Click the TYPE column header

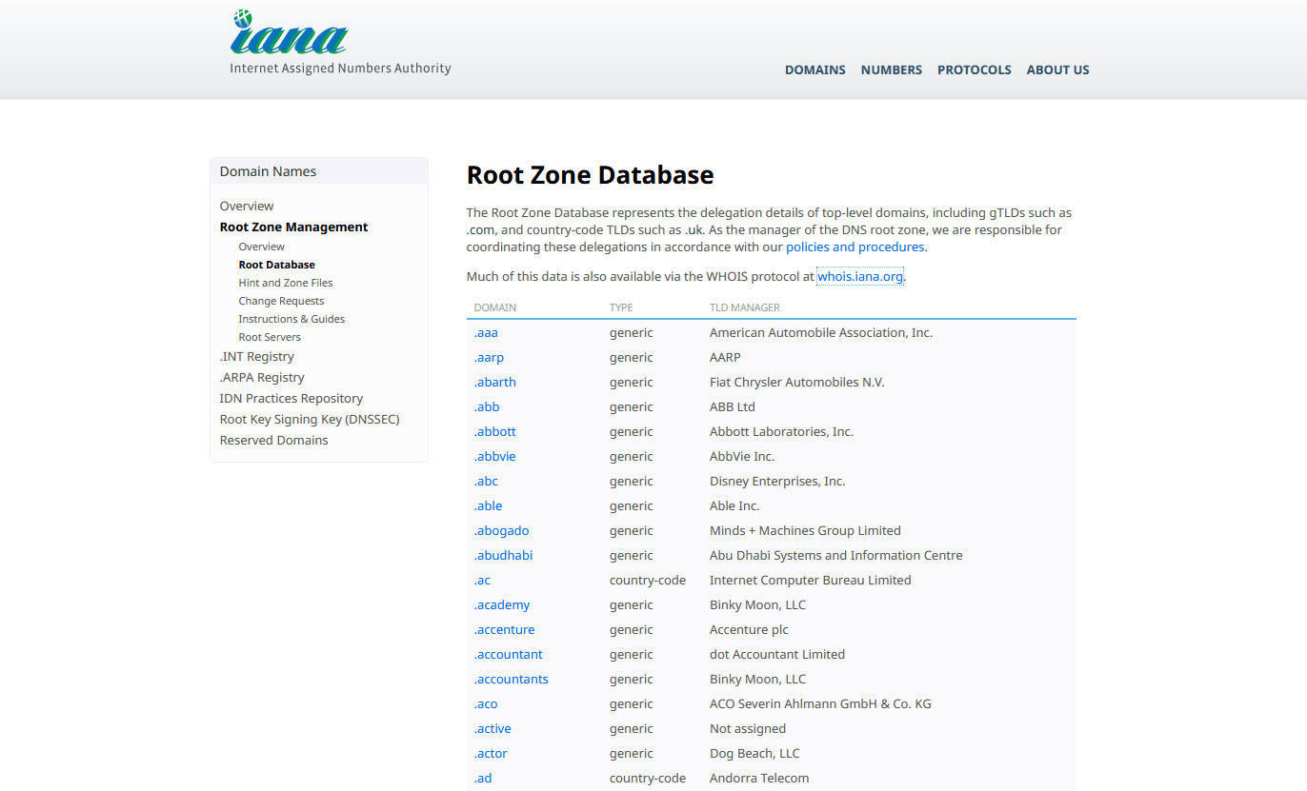[621, 307]
